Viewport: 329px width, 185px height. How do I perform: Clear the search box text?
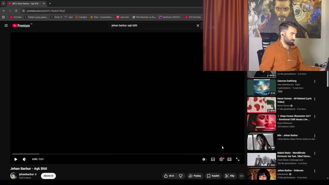198,25
